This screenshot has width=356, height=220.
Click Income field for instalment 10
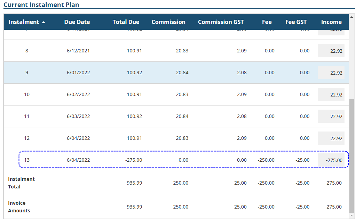(x=331, y=95)
